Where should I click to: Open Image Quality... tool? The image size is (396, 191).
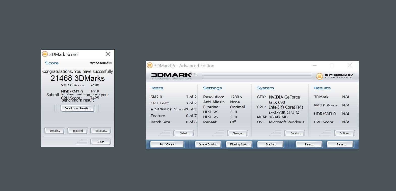tap(208, 144)
